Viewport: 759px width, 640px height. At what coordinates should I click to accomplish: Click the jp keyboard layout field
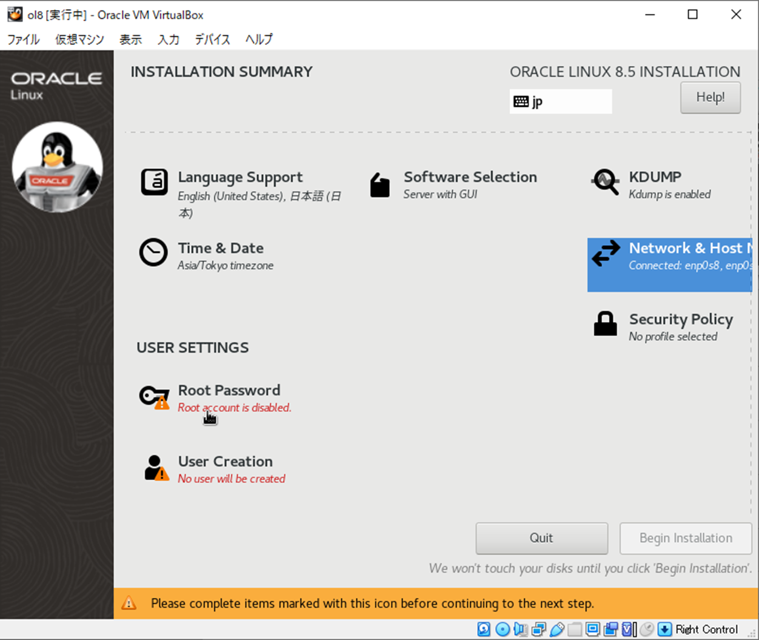(561, 101)
